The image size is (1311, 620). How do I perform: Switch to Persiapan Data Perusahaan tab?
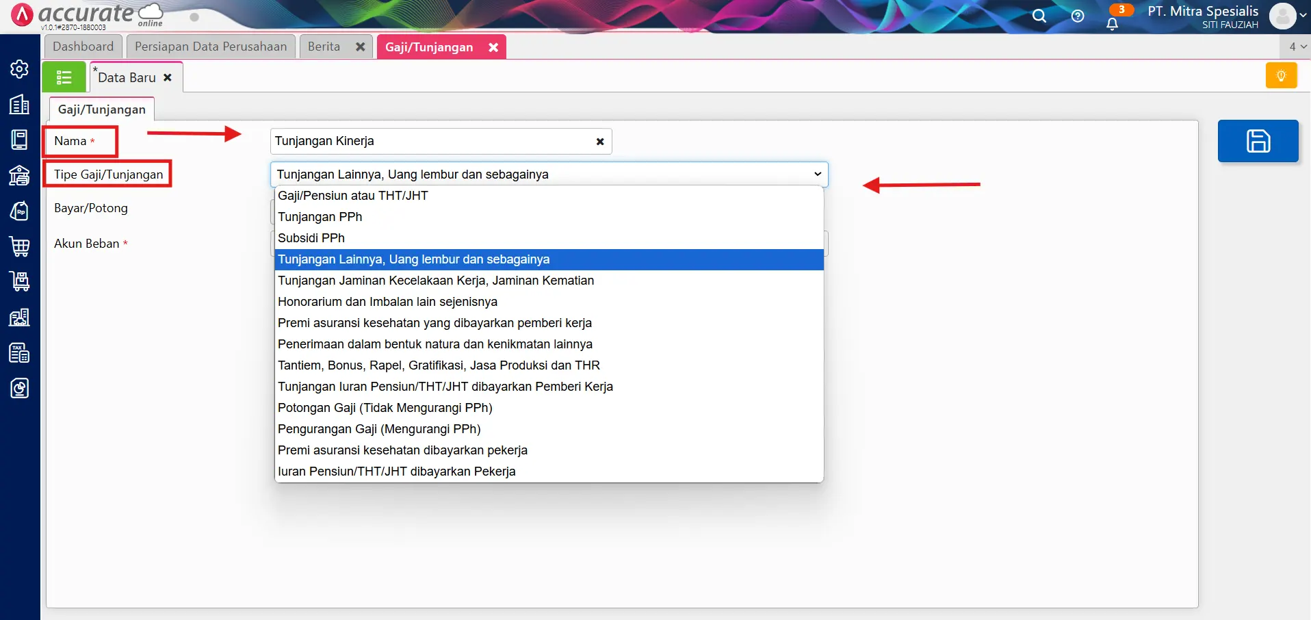click(x=211, y=47)
